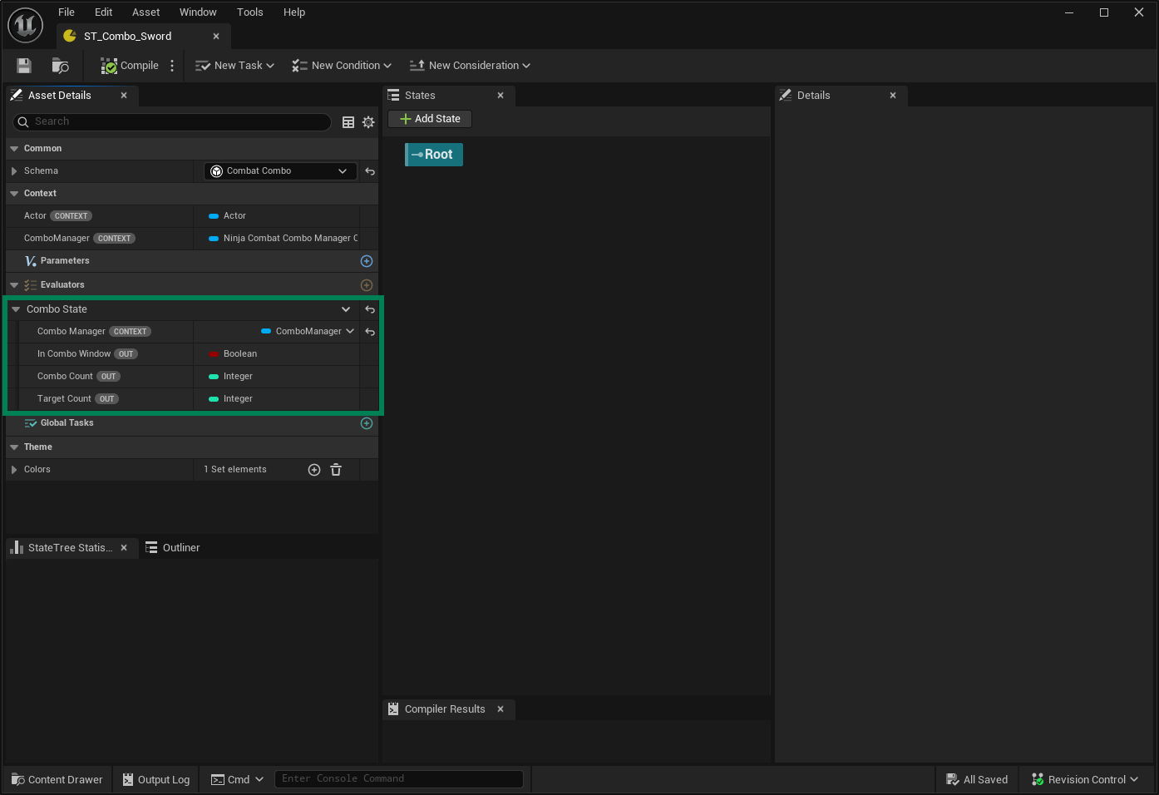
Task: Open the Tools menu
Action: (249, 12)
